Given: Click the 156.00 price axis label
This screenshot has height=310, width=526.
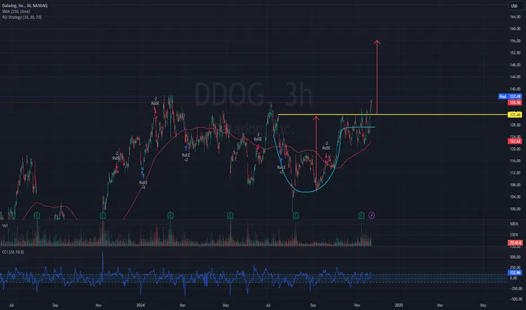Looking at the screenshot, I should point(515,41).
